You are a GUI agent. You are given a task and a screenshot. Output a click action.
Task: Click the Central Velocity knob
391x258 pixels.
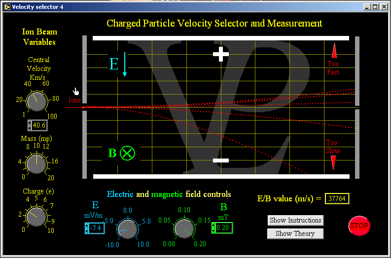click(x=36, y=101)
